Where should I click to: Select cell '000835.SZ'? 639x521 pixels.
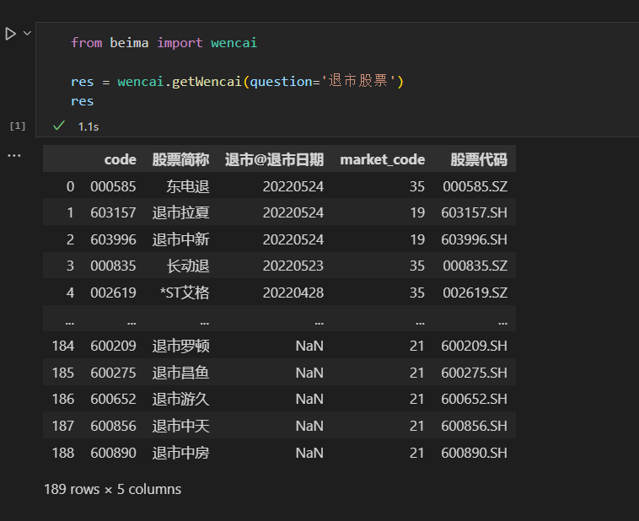(475, 266)
